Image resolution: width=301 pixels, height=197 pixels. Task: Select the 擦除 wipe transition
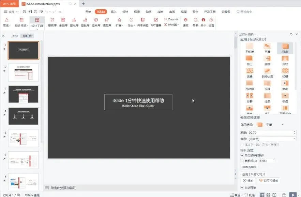(x=267, y=60)
